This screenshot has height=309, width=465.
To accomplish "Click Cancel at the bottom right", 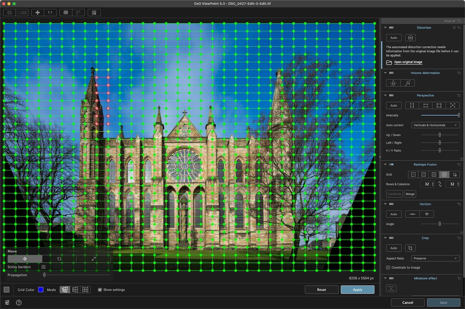I will coord(408,302).
